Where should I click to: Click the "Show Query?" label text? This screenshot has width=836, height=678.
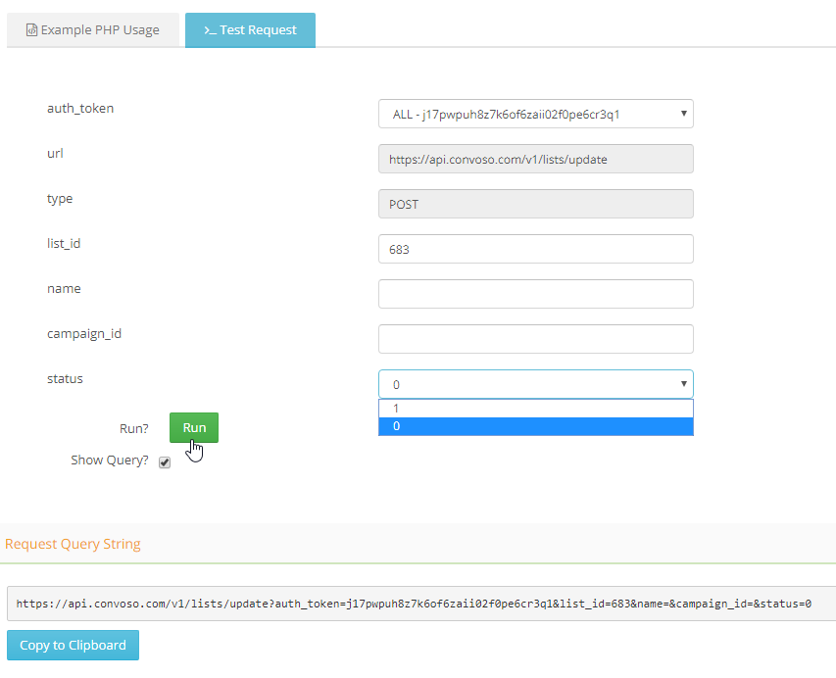pyautogui.click(x=109, y=460)
